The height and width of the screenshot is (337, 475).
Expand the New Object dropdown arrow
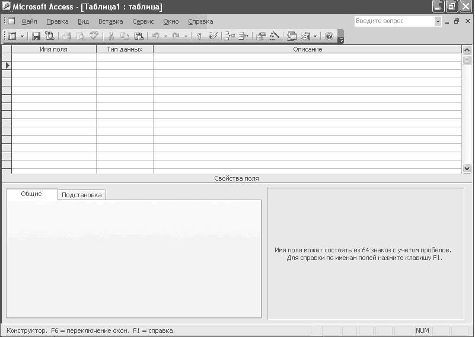315,36
